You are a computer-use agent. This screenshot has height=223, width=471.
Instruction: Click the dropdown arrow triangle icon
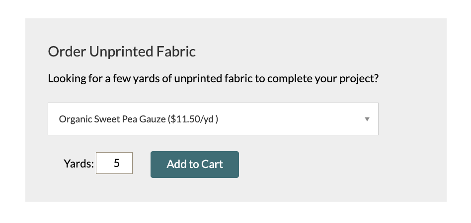pos(367,119)
